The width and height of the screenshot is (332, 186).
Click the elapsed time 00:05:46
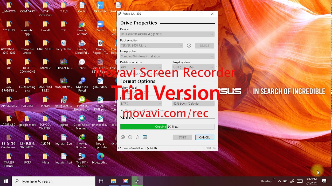coord(211,148)
